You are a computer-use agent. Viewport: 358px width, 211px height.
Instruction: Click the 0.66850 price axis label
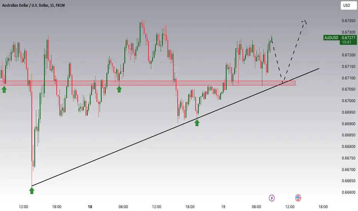(x=348, y=135)
